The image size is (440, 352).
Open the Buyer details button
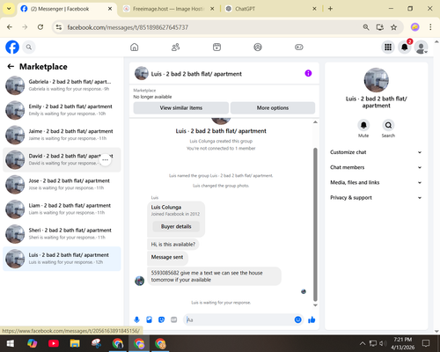pos(176,226)
